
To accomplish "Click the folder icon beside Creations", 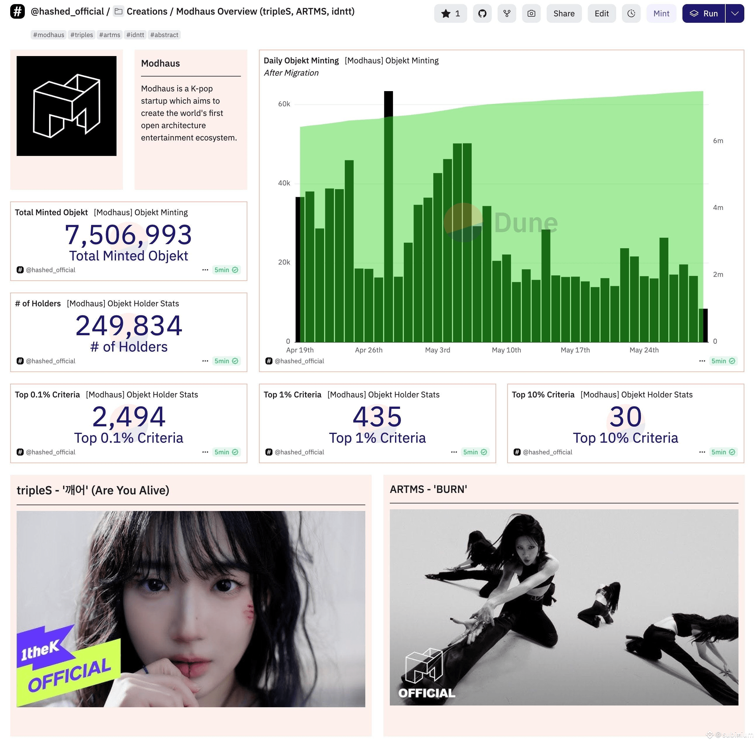I will click(119, 12).
